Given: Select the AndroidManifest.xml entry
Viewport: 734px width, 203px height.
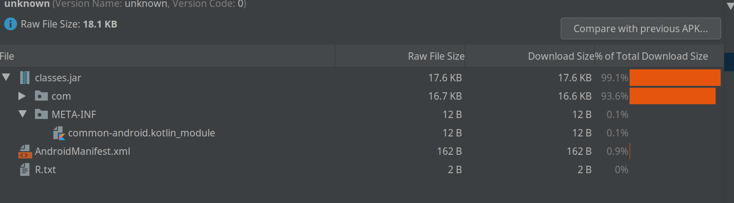Looking at the screenshot, I should pyautogui.click(x=82, y=152).
